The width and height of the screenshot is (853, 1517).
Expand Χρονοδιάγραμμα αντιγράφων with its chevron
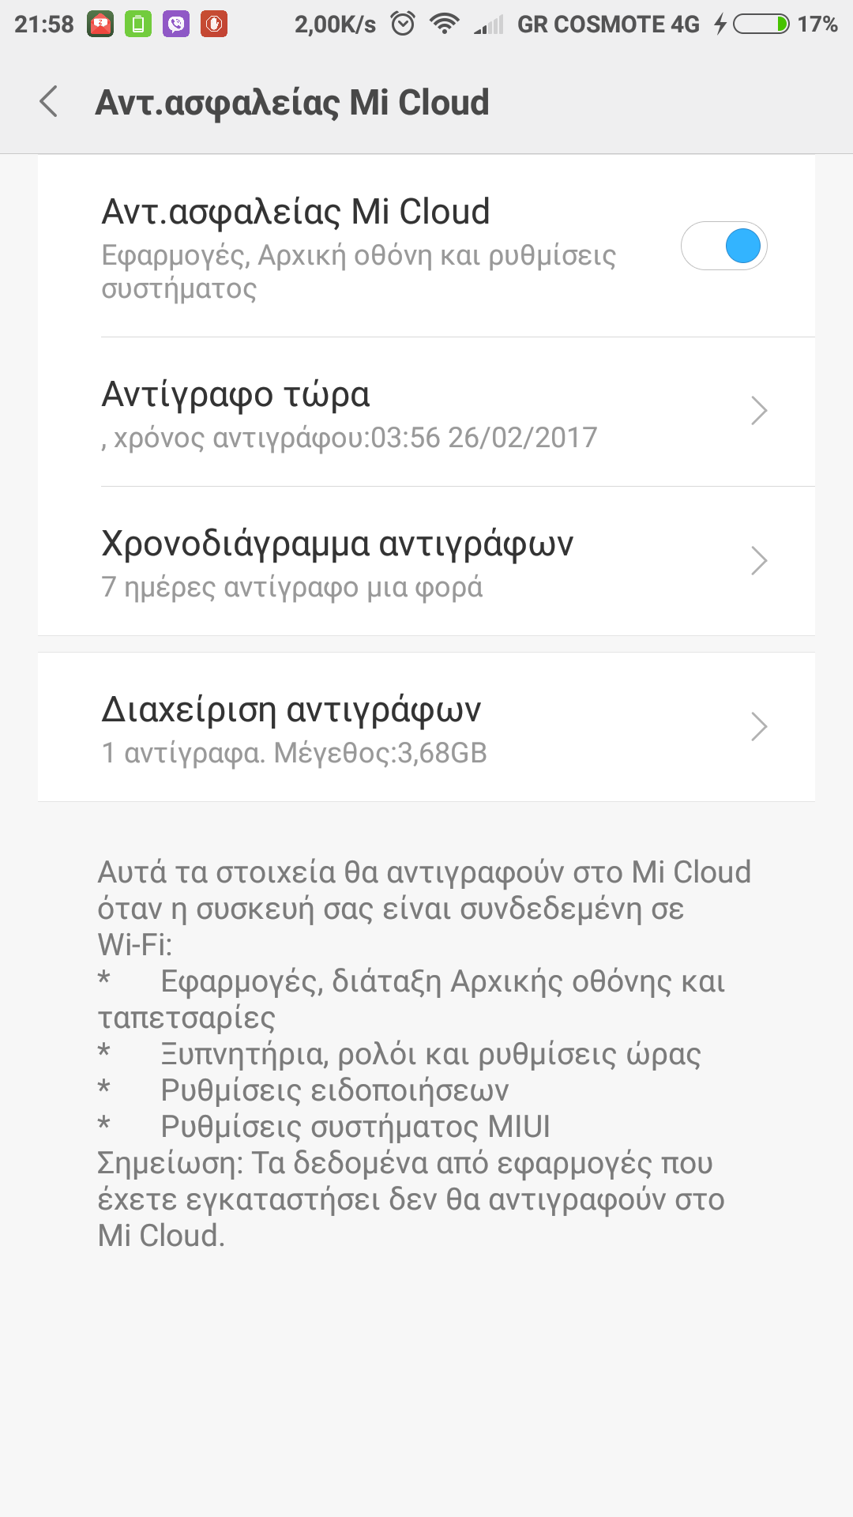coord(759,561)
